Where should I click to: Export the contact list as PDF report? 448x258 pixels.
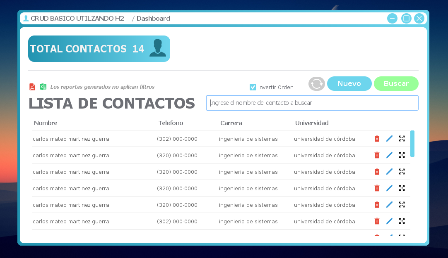coord(32,87)
